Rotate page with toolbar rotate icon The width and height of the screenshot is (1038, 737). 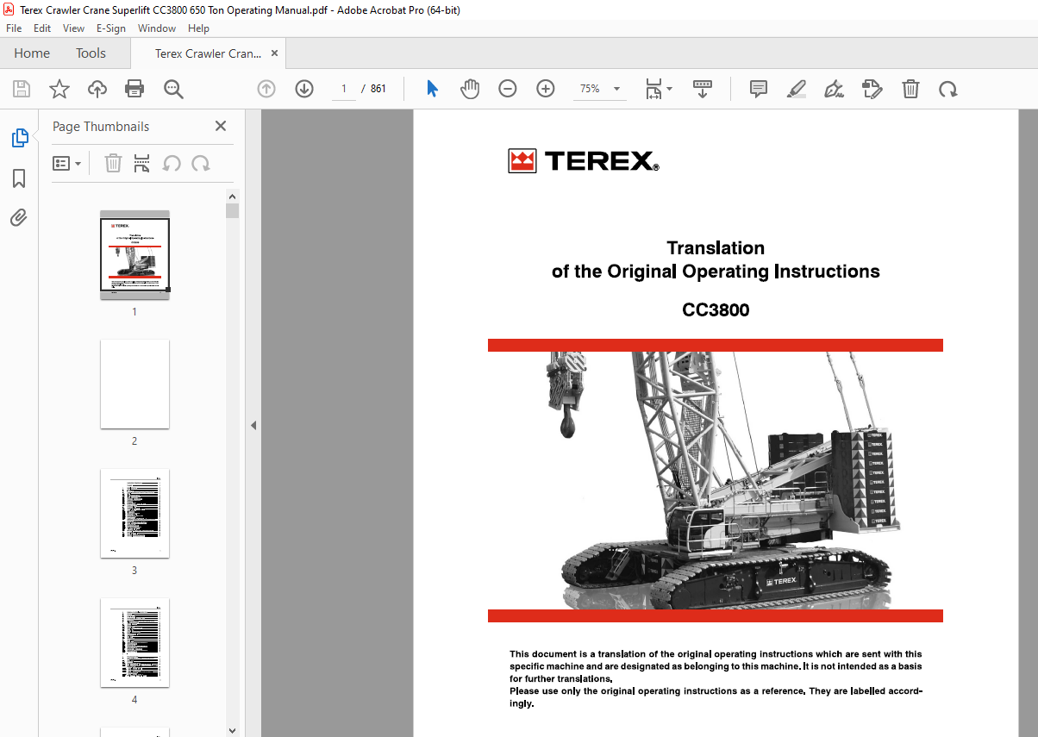click(948, 89)
